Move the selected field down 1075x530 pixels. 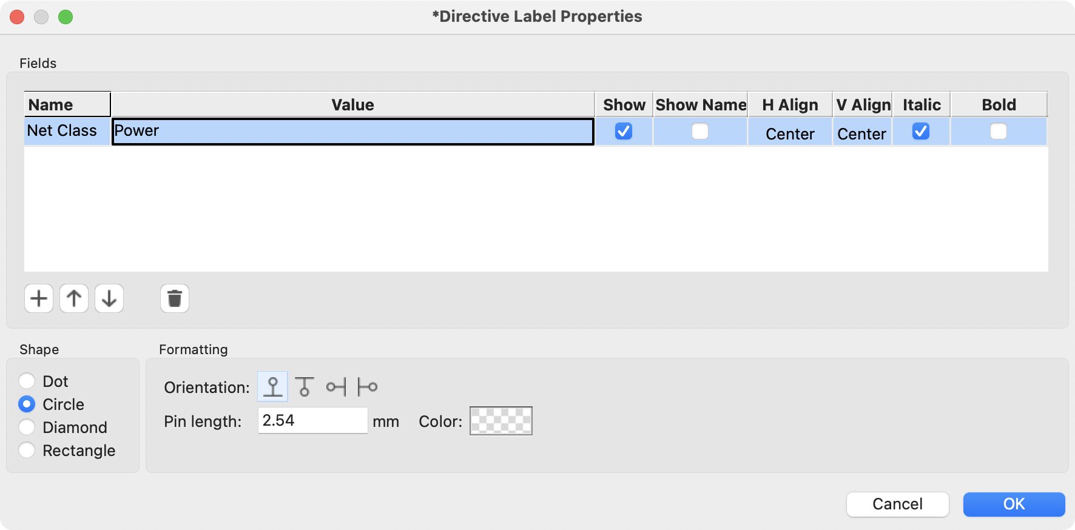(109, 298)
